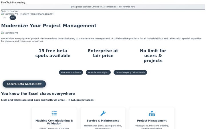The height and width of the screenshot is (129, 206).
Task: Click Secure Beta Access Now button
Action: click(x=24, y=84)
